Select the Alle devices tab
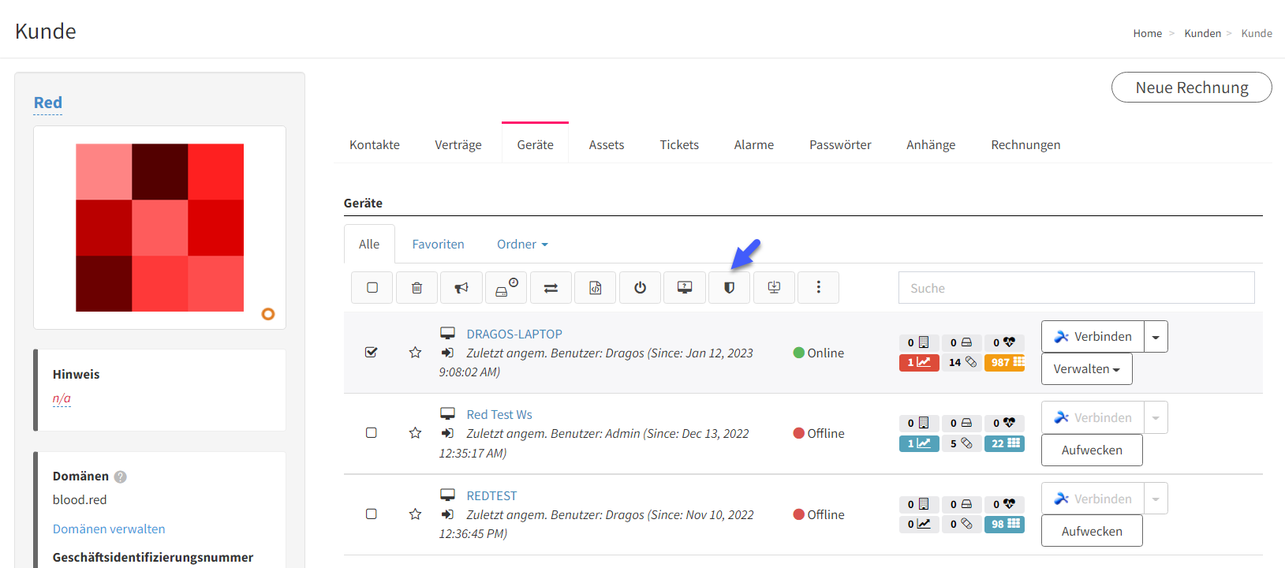This screenshot has height=568, width=1285. [x=369, y=245]
